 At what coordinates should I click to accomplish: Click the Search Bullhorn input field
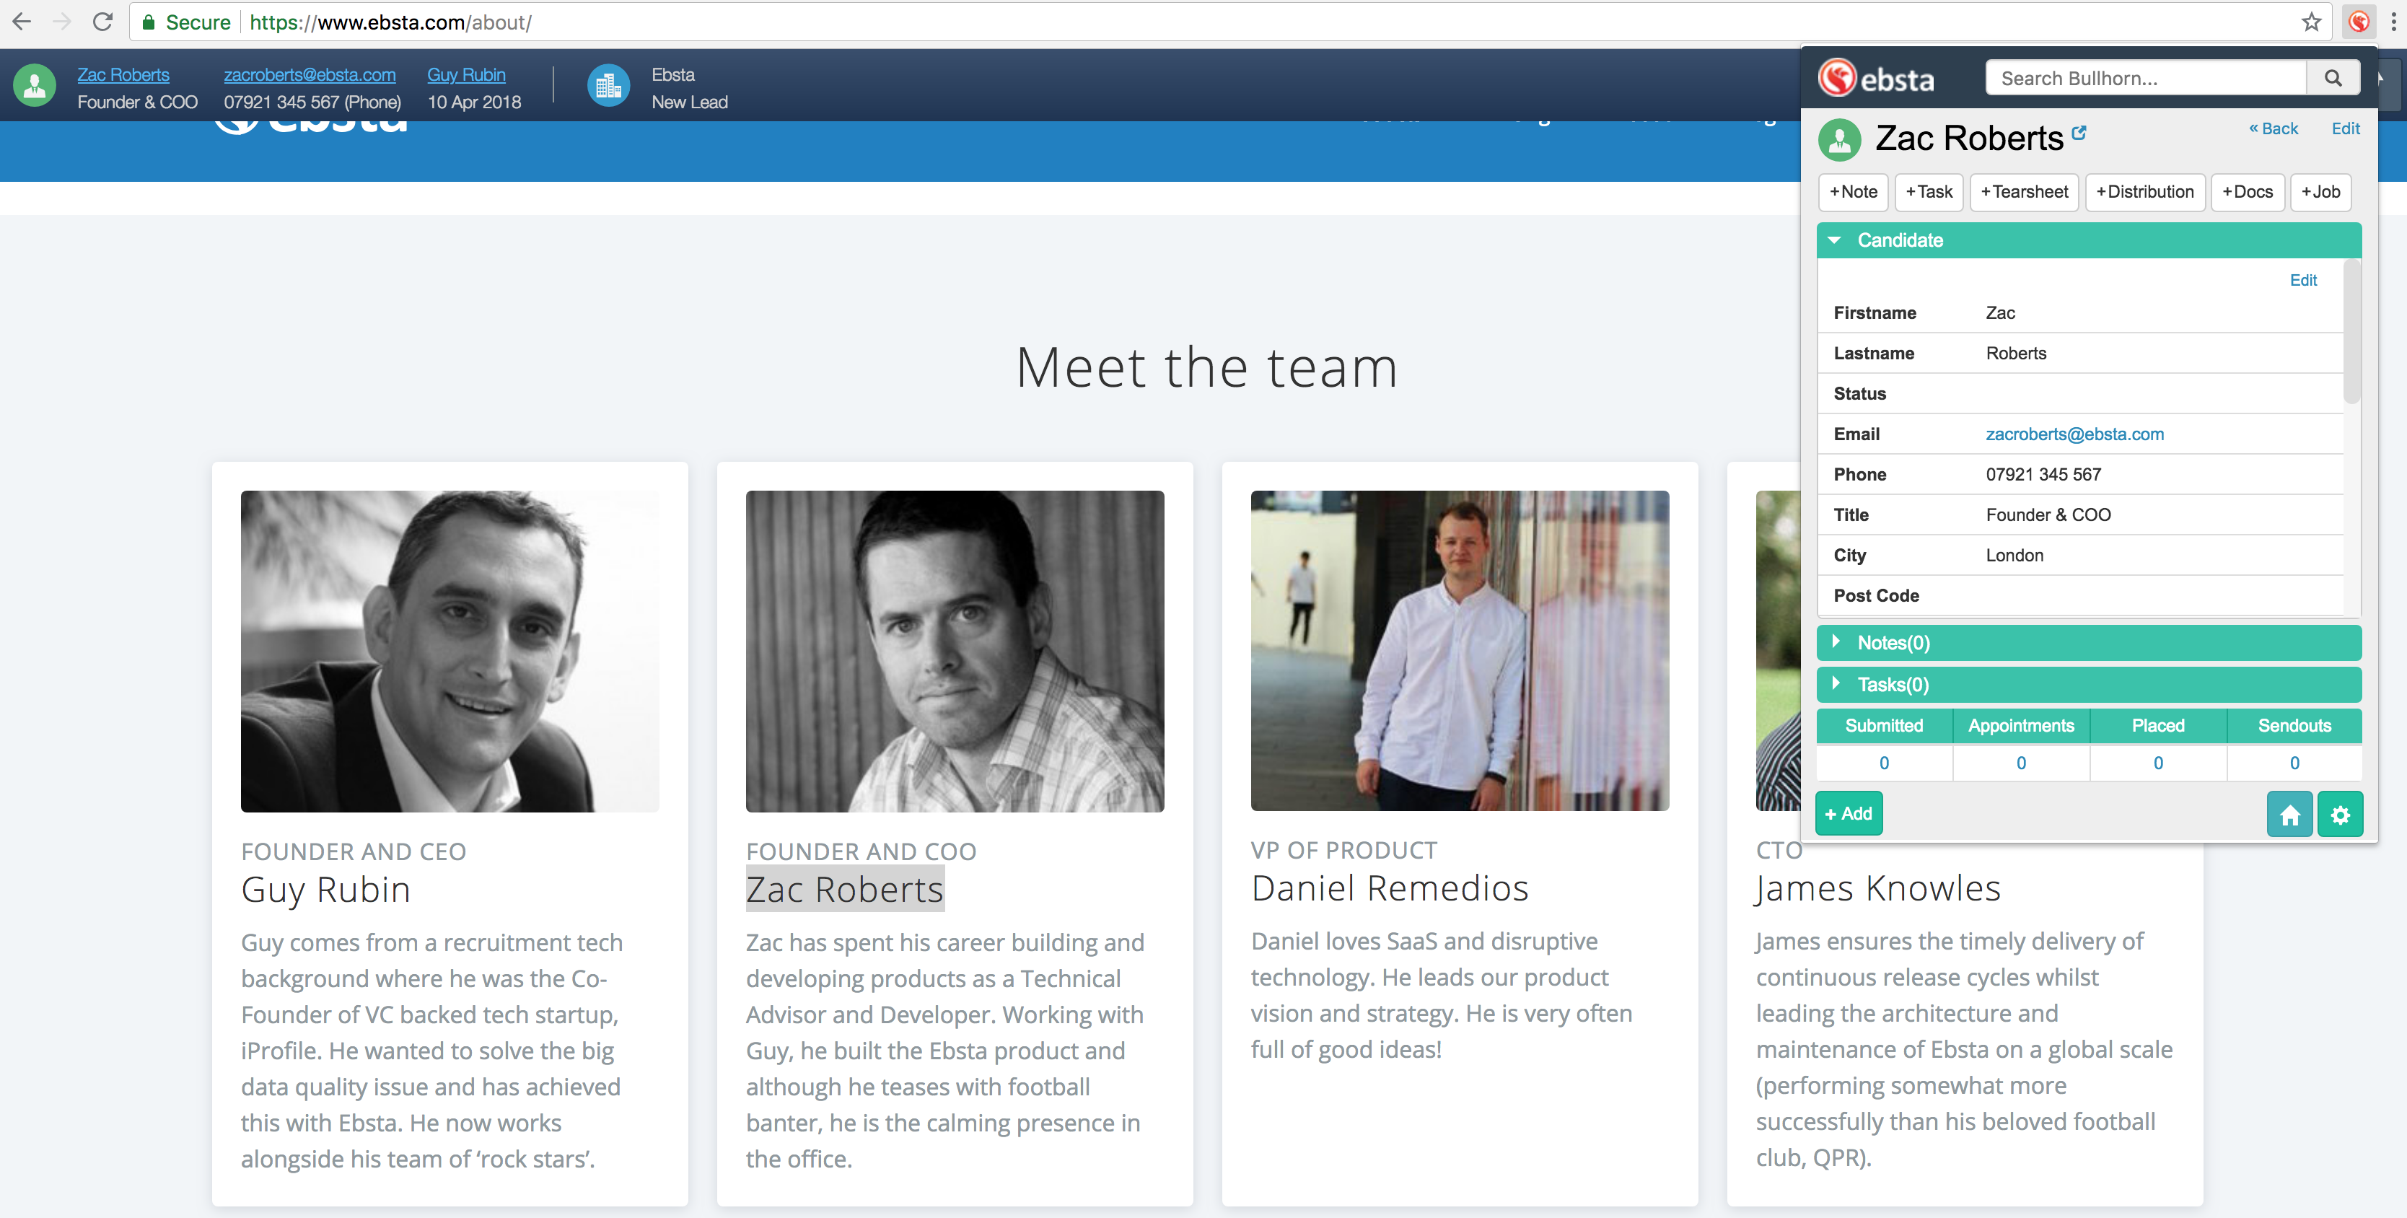[x=2145, y=79]
